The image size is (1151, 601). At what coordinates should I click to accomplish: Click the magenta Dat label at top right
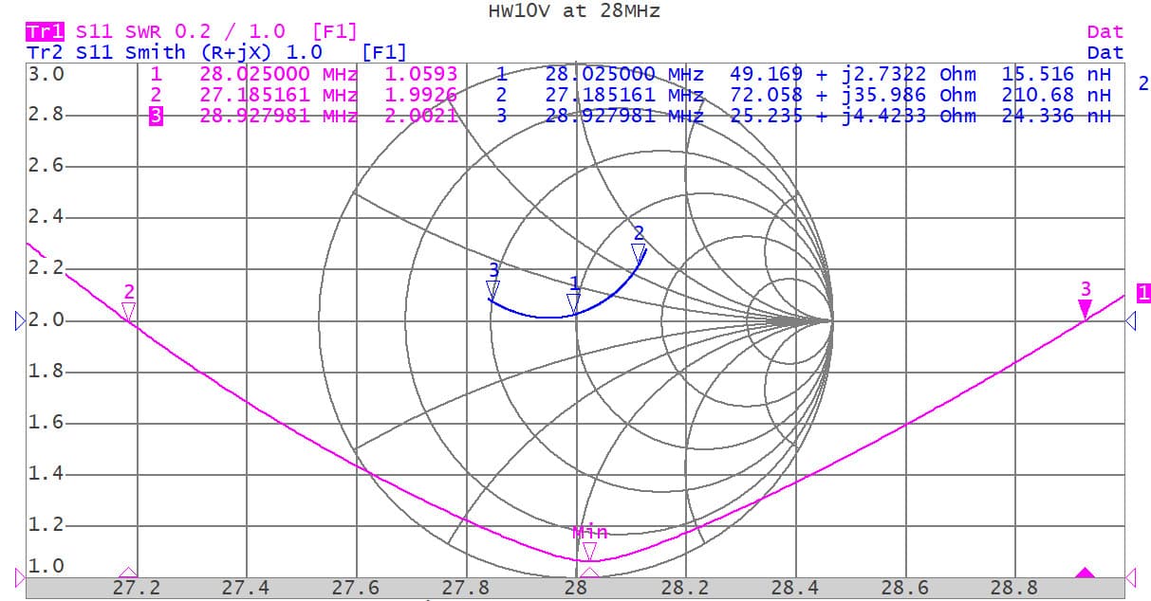point(1105,32)
